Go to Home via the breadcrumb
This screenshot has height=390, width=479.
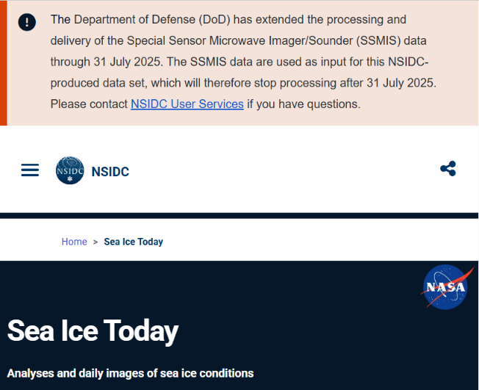coord(74,242)
